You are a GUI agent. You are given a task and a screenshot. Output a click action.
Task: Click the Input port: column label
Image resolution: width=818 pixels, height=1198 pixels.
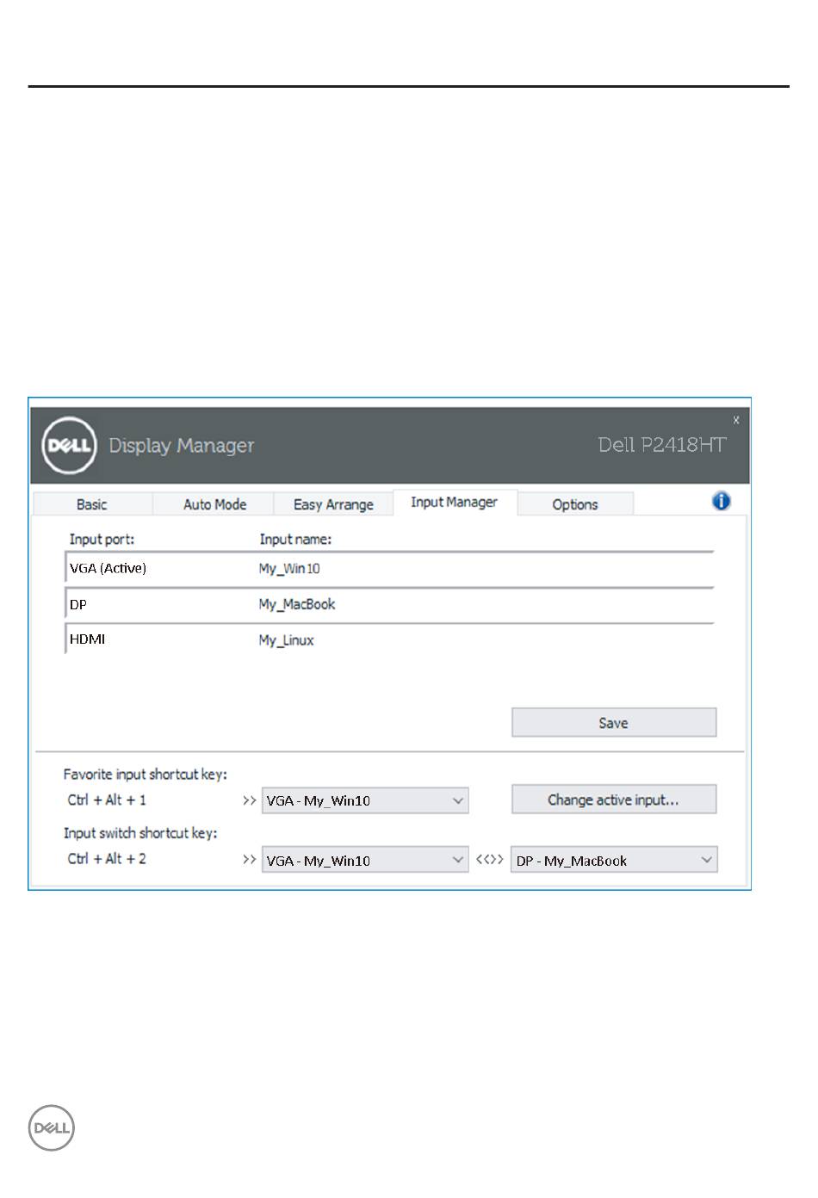[x=102, y=540]
